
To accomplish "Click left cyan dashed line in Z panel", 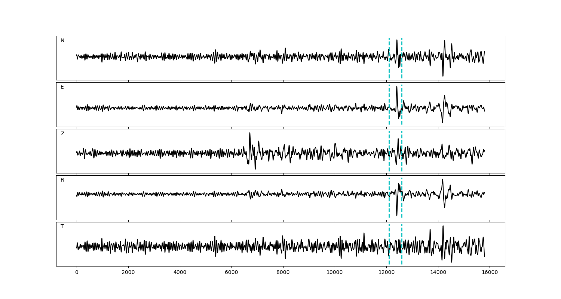I will (x=389, y=164).
